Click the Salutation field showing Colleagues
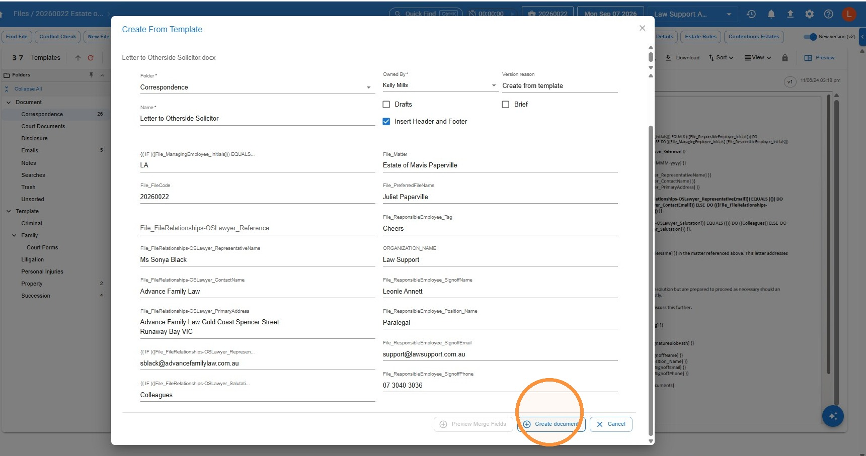This screenshot has width=866, height=456. click(x=258, y=395)
